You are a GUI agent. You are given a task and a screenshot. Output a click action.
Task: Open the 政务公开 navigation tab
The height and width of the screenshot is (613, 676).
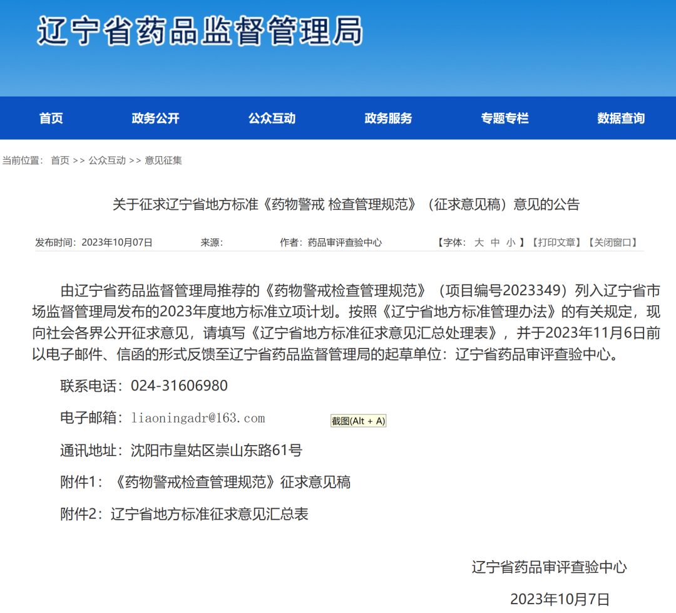[155, 118]
